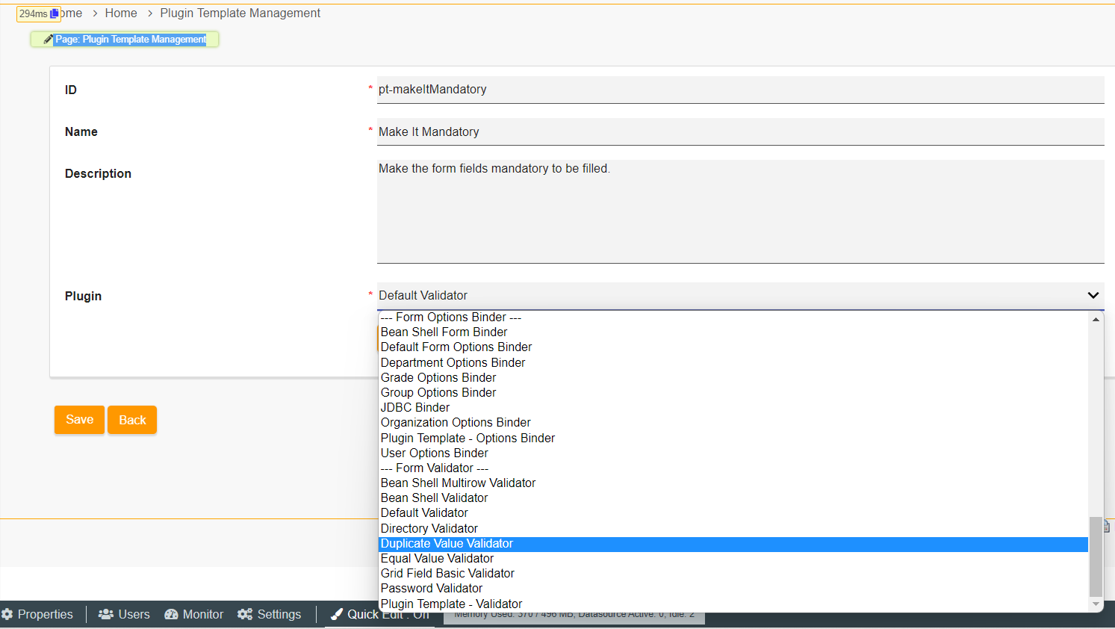The width and height of the screenshot is (1115, 629).
Task: Click the copy icon beside 294ms
Action: [x=54, y=13]
